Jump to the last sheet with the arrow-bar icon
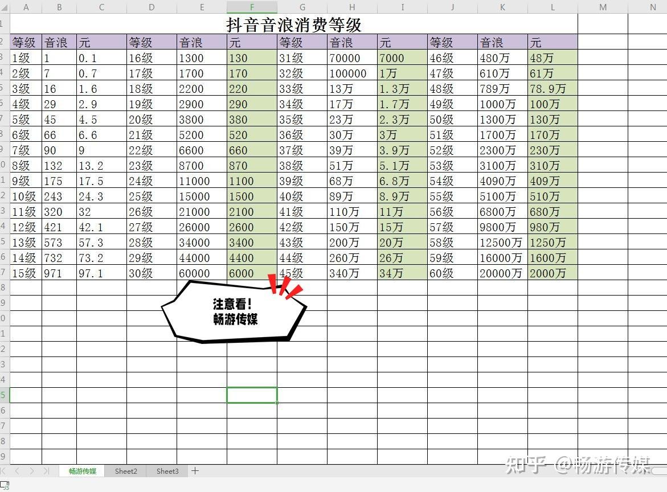The height and width of the screenshot is (492, 667). 46,471
